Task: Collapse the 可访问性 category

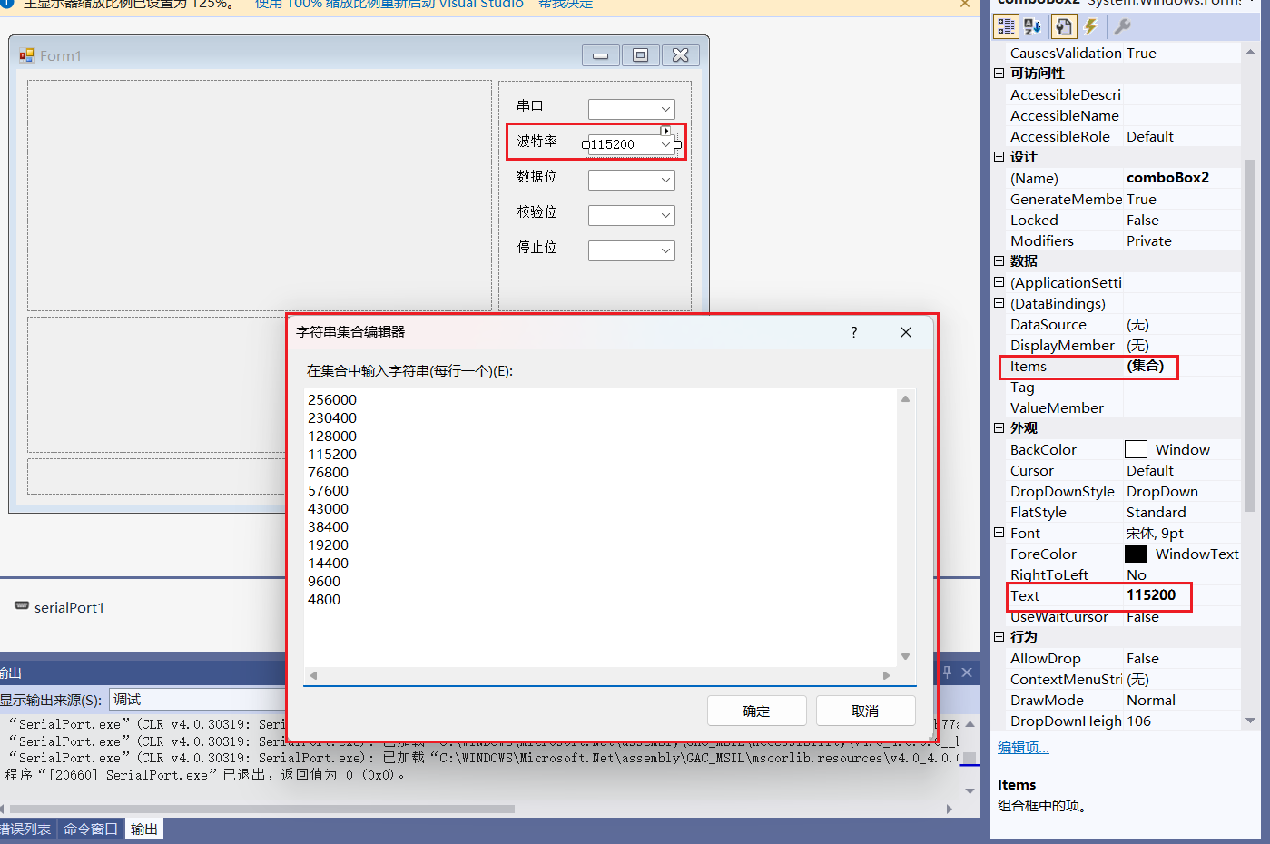Action: [999, 74]
